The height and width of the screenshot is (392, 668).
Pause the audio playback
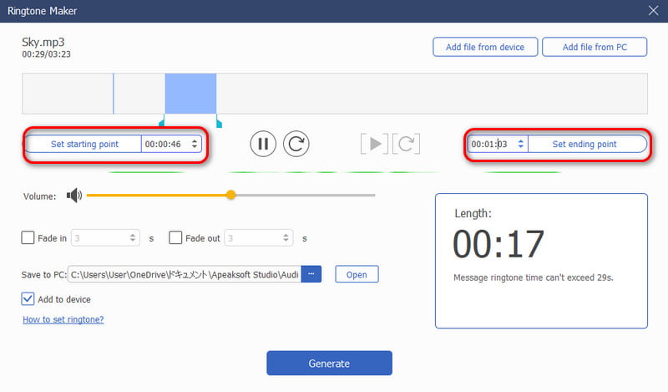[x=262, y=144]
